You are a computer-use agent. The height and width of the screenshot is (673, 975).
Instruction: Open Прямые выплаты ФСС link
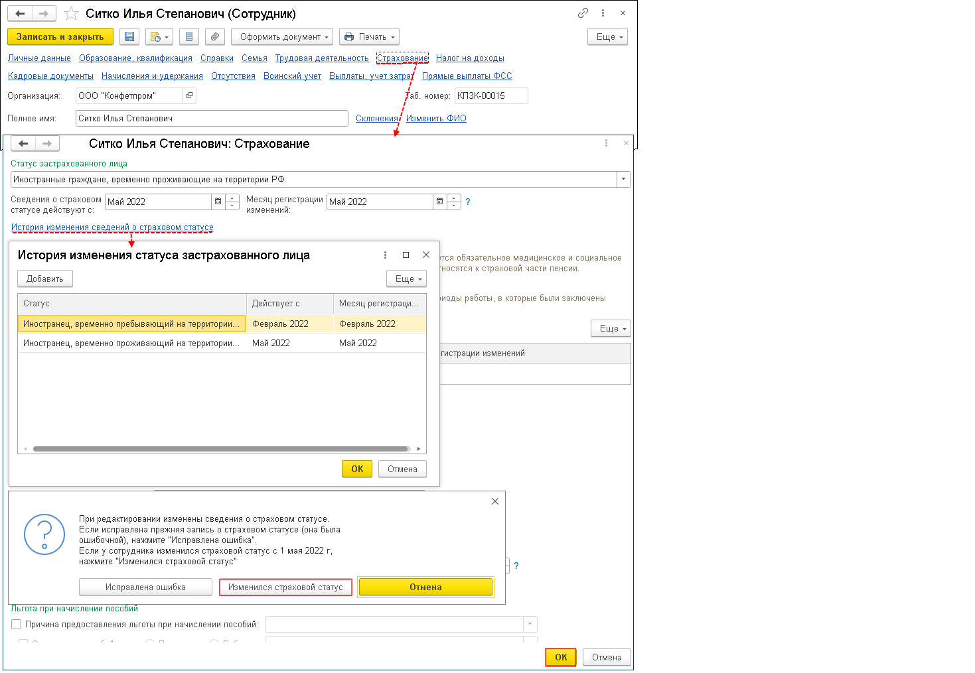tap(467, 76)
